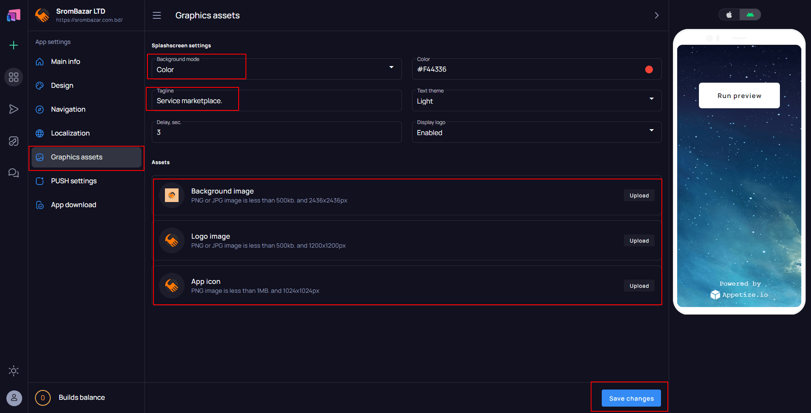Click the Appetize.io logo in preview

[739, 295]
